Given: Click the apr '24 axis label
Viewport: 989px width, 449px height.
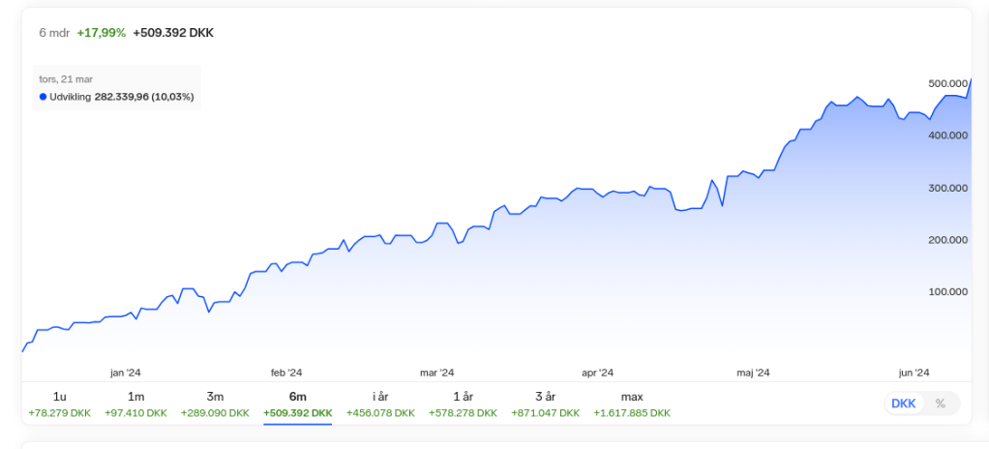Looking at the screenshot, I should coord(597,373).
